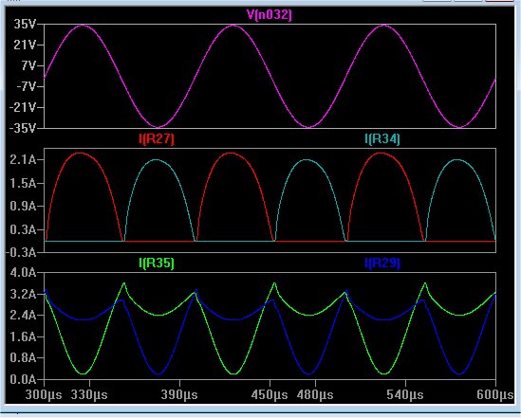Click the 3.2A axis label

tap(23, 294)
